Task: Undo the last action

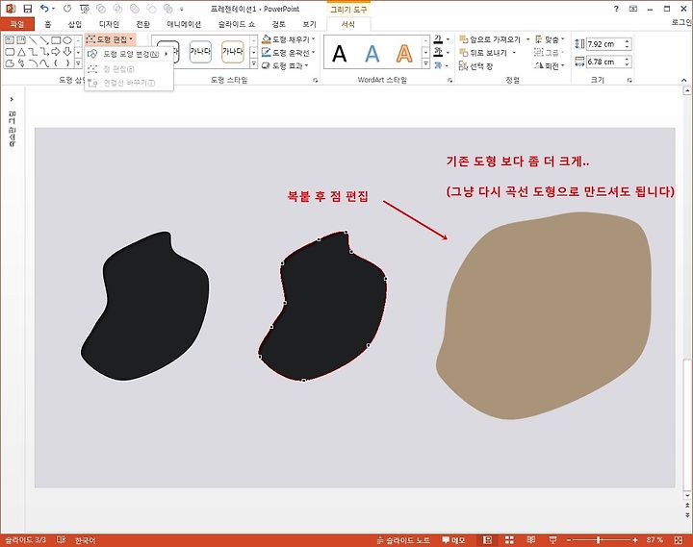Action: pos(44,9)
